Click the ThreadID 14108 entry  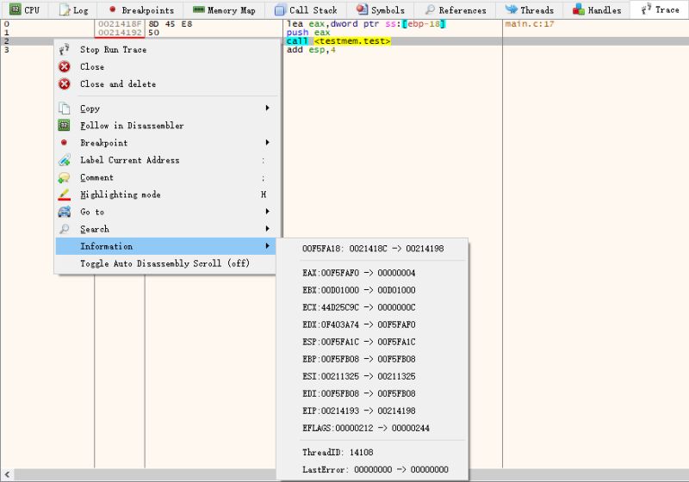point(373,452)
